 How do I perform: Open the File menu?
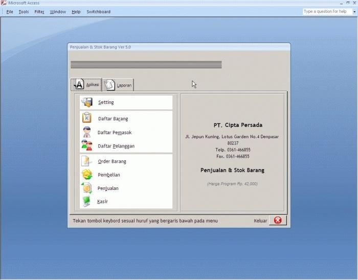(10, 12)
